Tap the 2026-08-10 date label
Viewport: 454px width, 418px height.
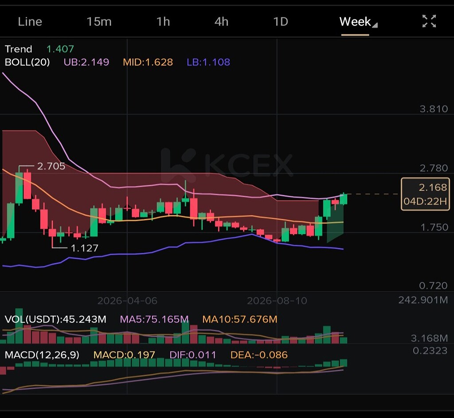tap(277, 301)
